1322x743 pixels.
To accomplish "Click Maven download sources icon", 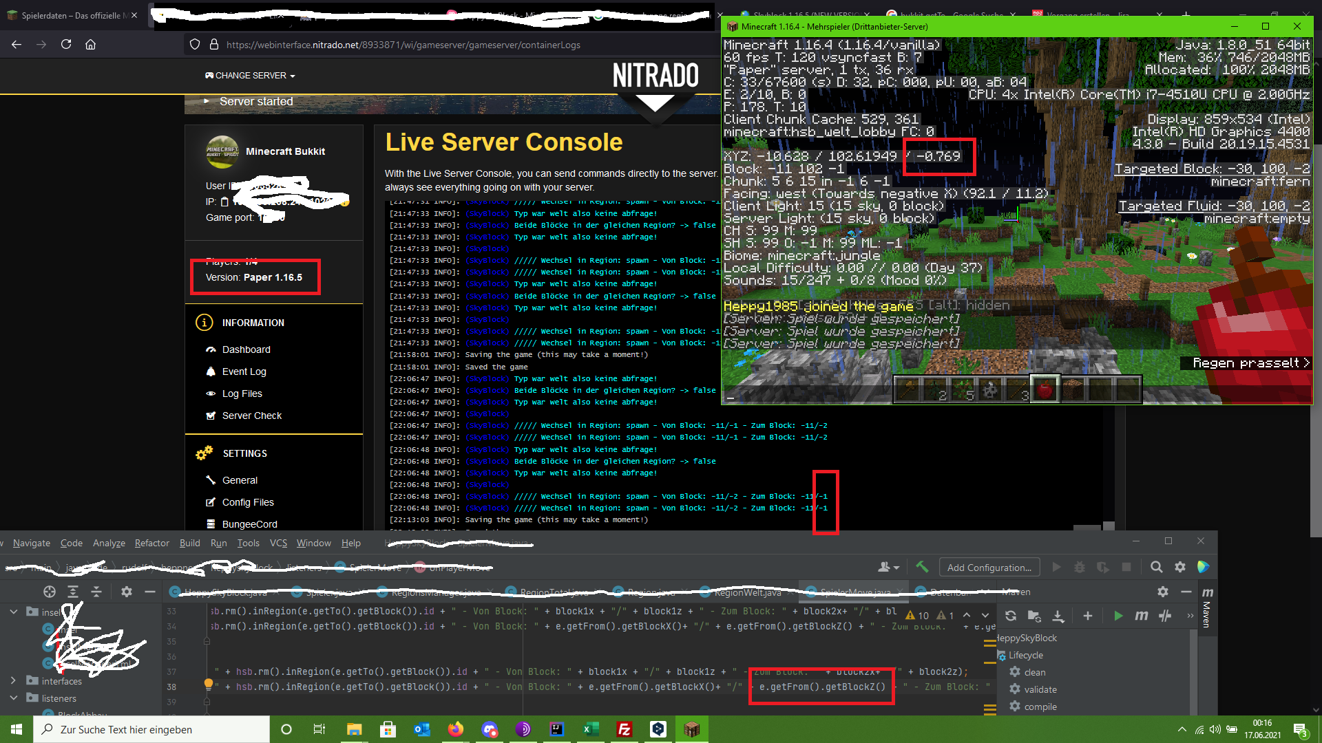I will click(1058, 616).
